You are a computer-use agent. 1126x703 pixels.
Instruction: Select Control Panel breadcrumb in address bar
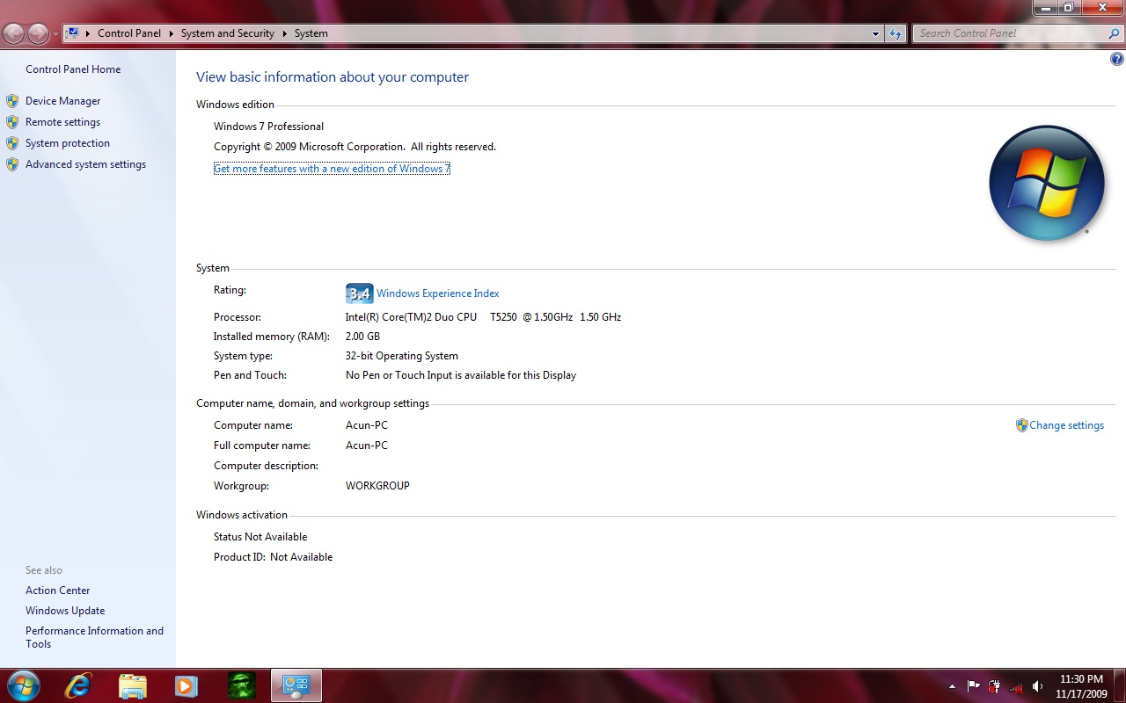click(x=129, y=33)
